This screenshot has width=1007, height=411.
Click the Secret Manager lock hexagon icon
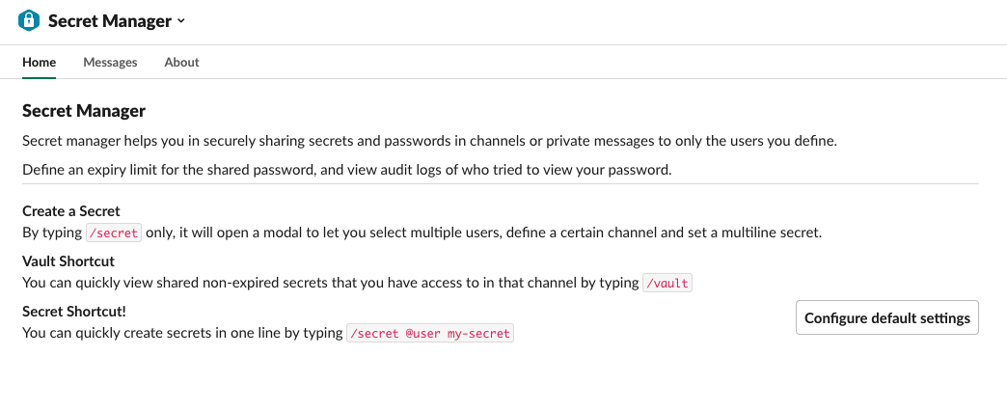[x=30, y=20]
